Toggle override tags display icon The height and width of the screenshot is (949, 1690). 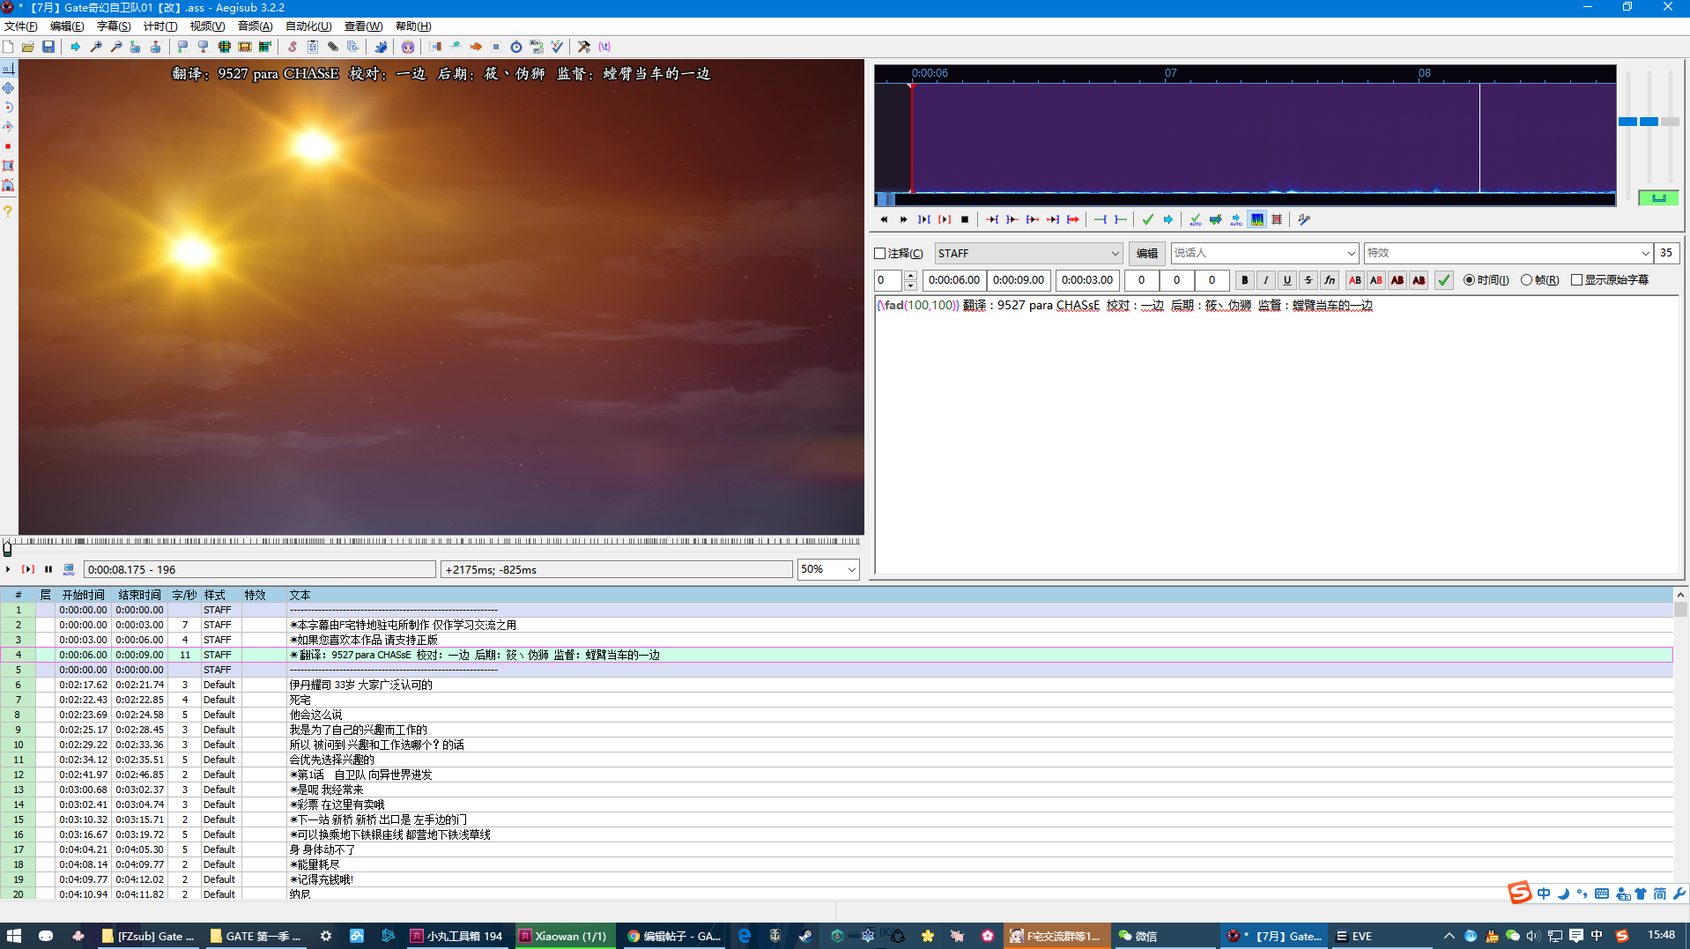(604, 47)
